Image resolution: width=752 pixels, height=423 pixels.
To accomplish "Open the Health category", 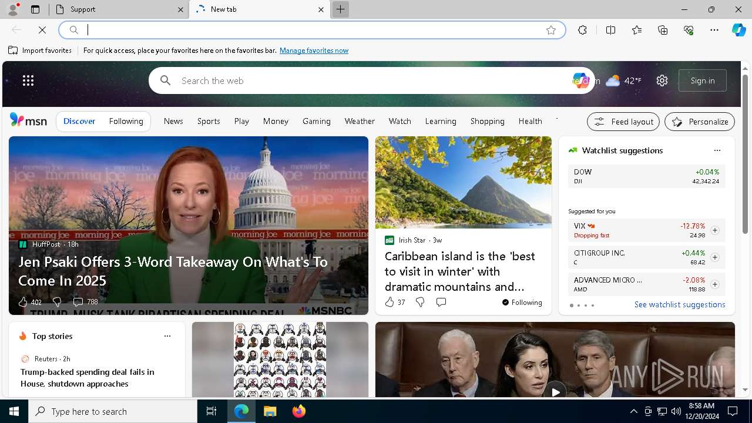I will point(531,121).
